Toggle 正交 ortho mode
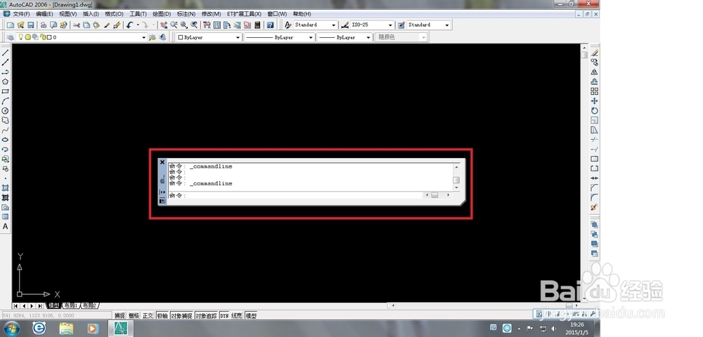Screen dimensions: 703x337 pos(148,315)
